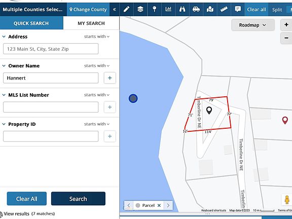The height and width of the screenshot is (219, 292).
Task: Collapse the Property ID section
Action: (x=4, y=124)
